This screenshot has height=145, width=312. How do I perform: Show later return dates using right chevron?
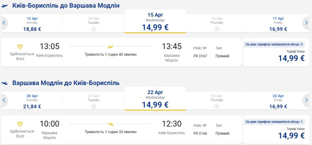(x=307, y=100)
